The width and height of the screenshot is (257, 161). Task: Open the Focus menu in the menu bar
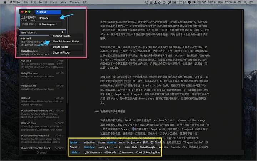point(54,2)
